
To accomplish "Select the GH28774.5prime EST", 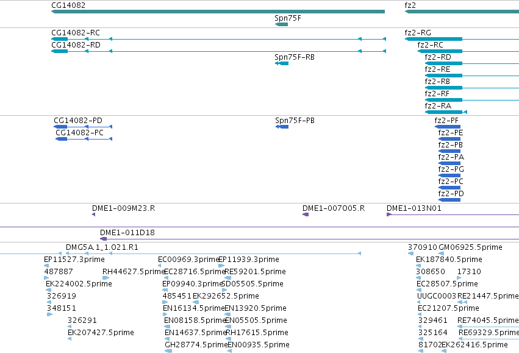I will 168,351.
